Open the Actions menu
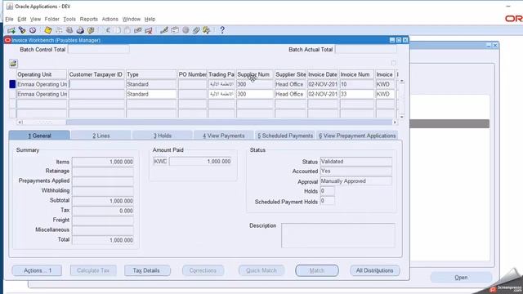The image size is (523, 294). pos(110,20)
